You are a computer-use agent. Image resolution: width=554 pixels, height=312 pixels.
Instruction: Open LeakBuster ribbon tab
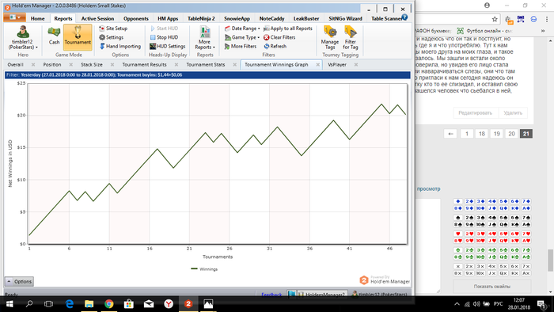306,18
